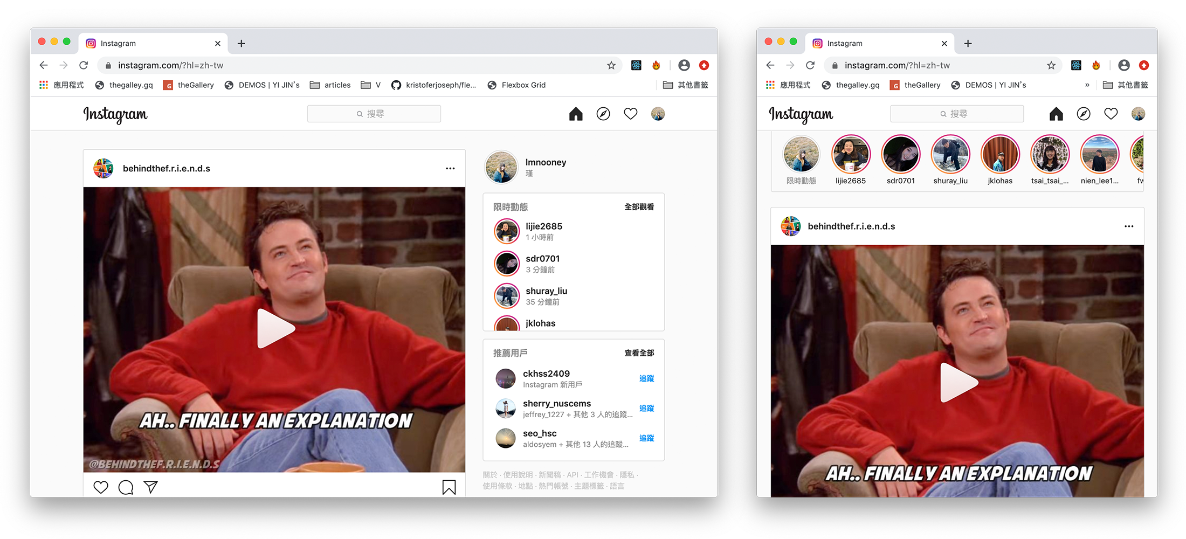Select Instagram tab in left window
This screenshot has width=1186, height=539.
coord(153,44)
